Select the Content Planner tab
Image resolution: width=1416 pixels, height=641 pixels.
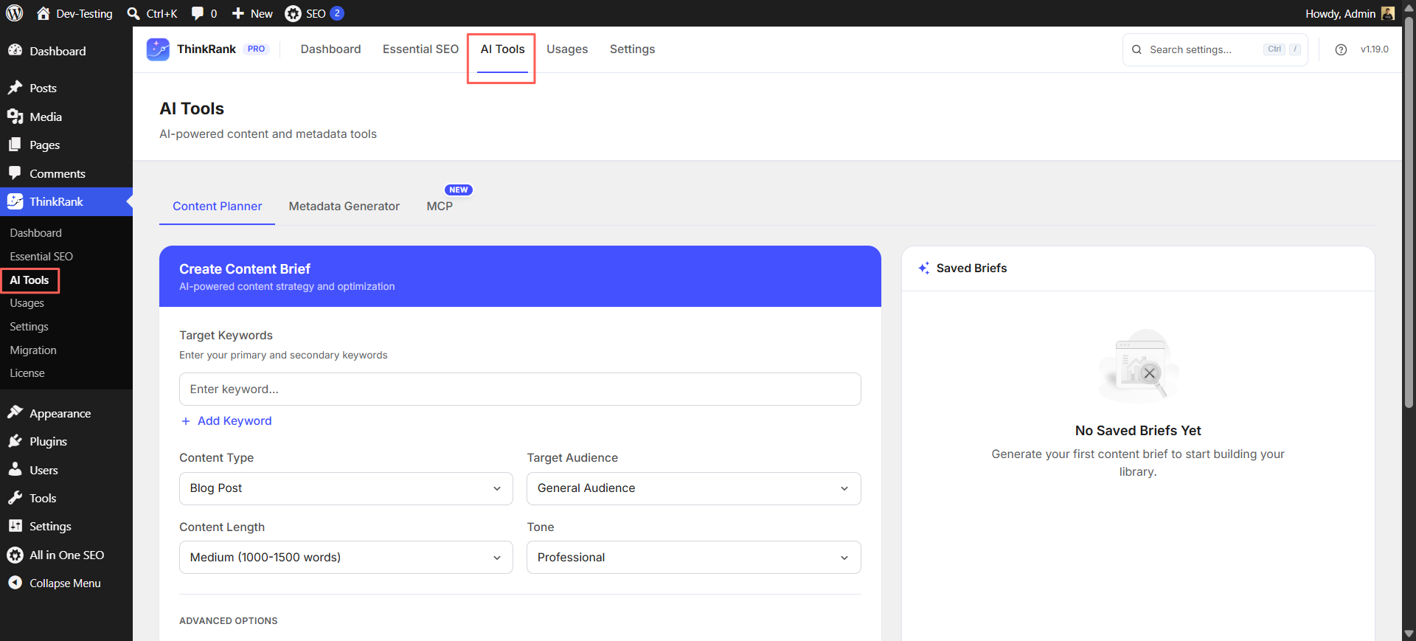pyautogui.click(x=217, y=207)
